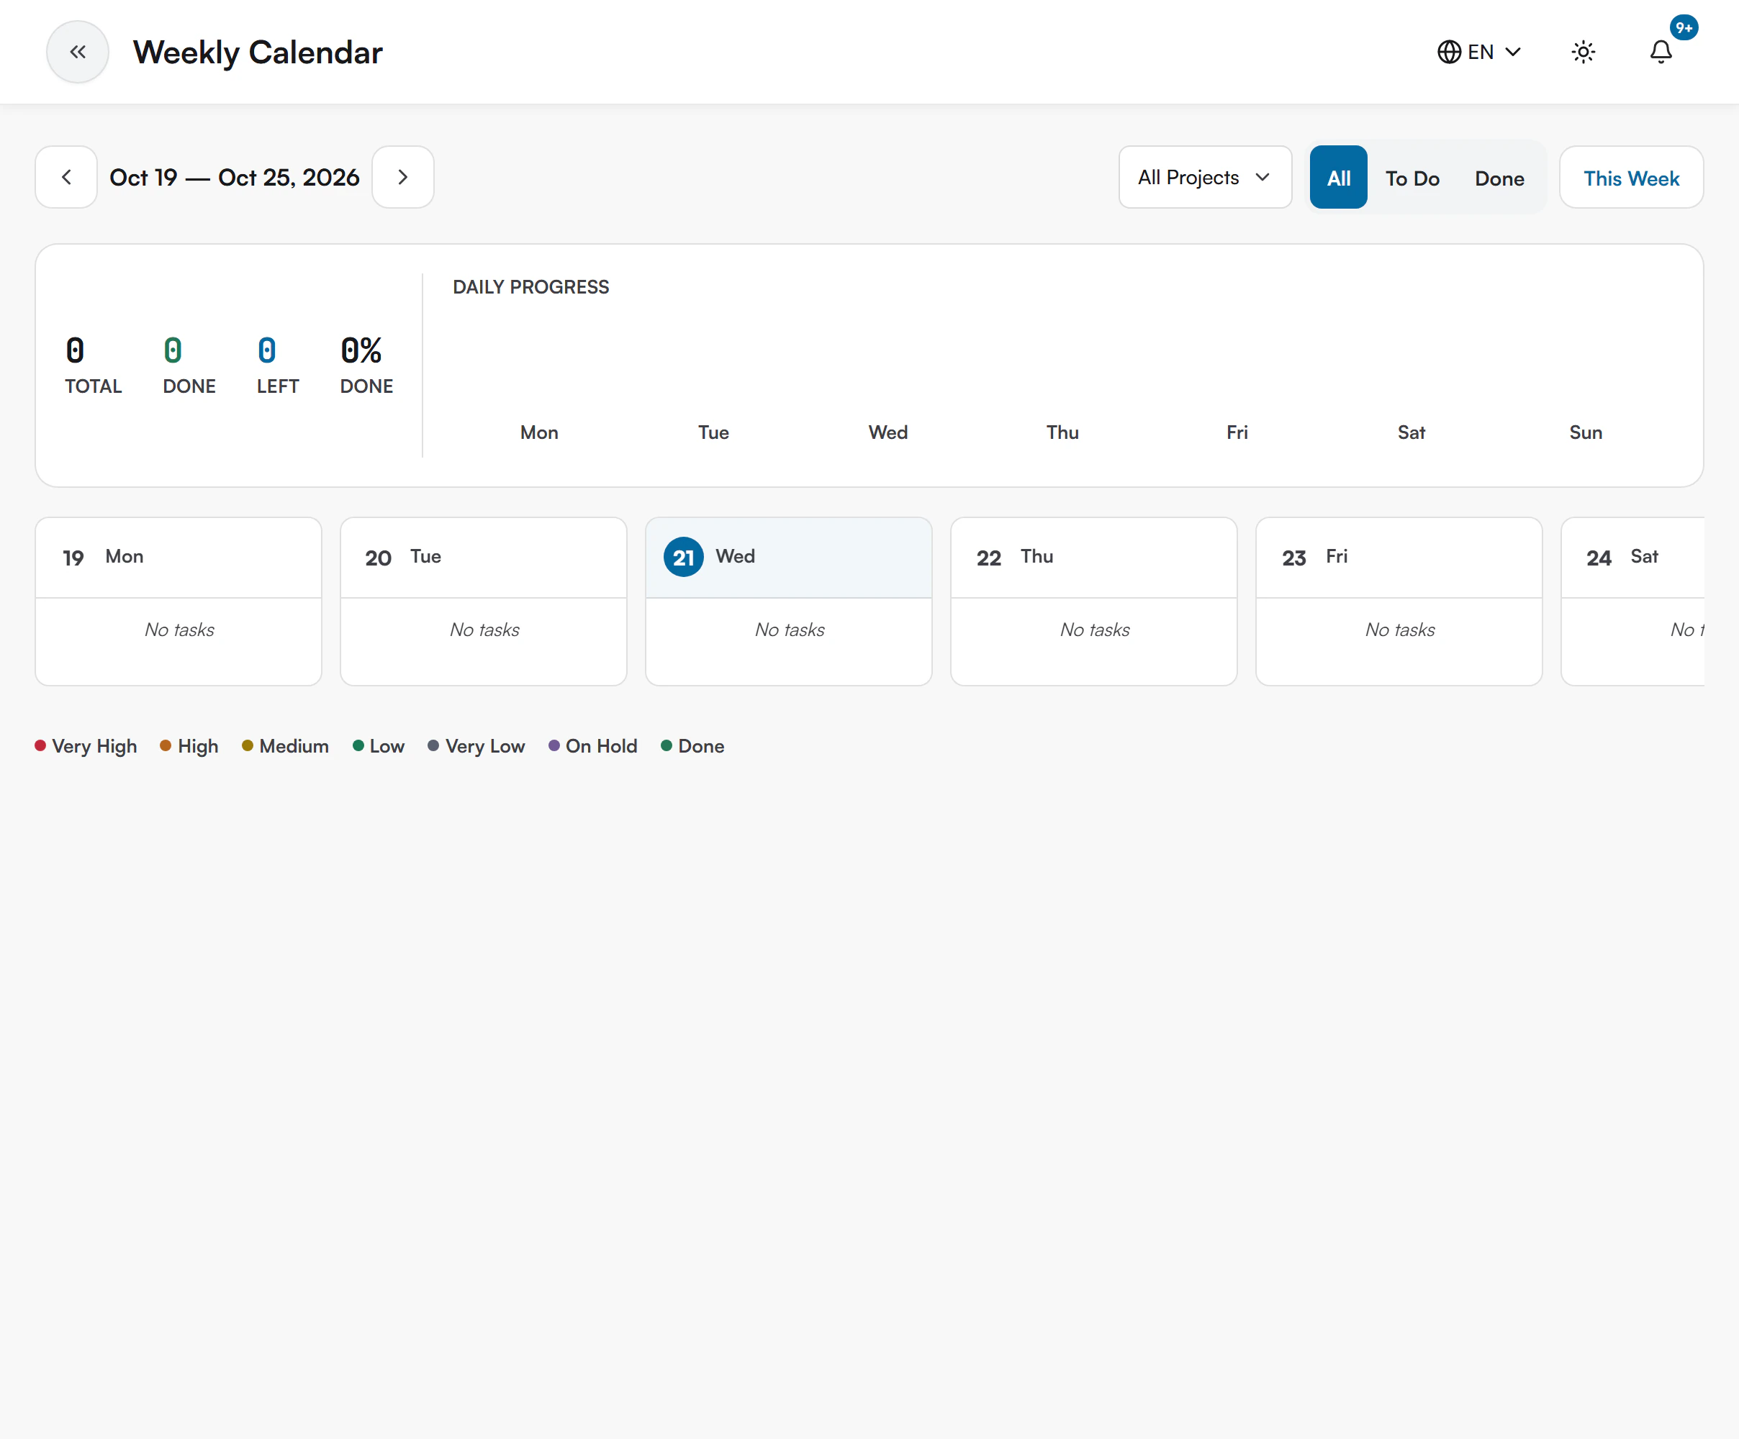Click Wed label in Daily Progress chart
The image size is (1739, 1439).
tap(887, 432)
